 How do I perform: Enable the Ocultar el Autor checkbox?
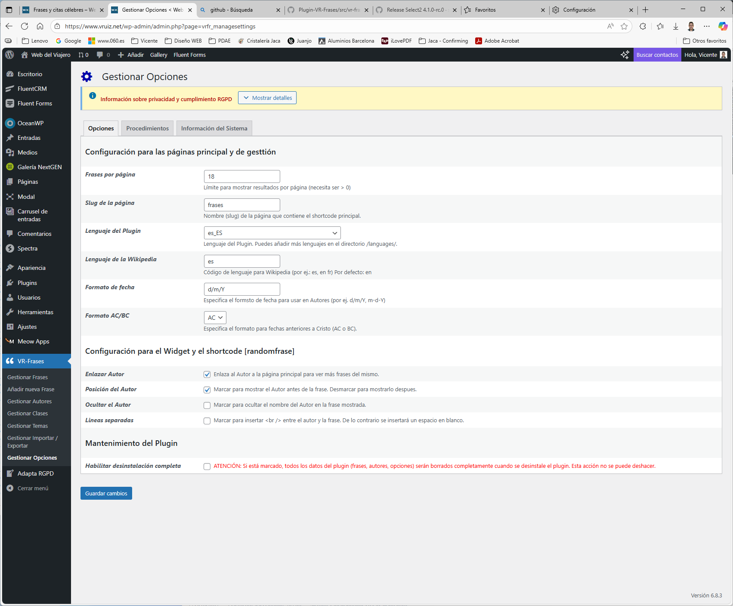click(x=207, y=405)
